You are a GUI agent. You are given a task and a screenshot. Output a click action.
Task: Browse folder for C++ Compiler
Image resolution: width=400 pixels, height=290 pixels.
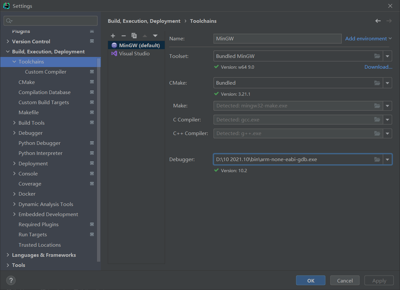click(x=377, y=133)
